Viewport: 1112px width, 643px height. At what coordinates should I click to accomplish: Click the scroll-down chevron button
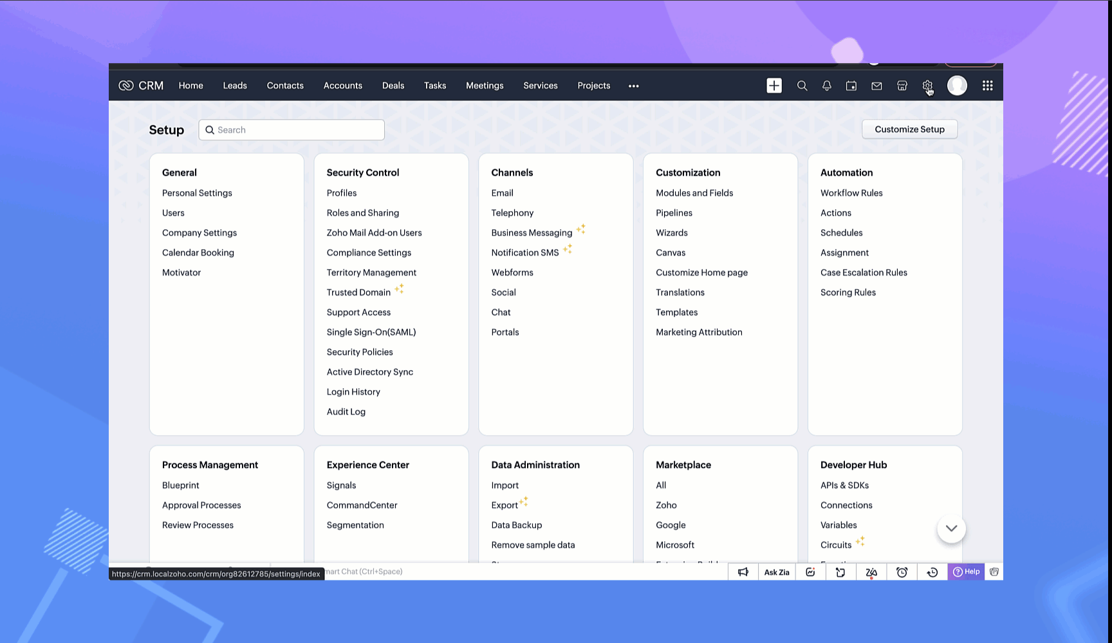click(x=951, y=528)
